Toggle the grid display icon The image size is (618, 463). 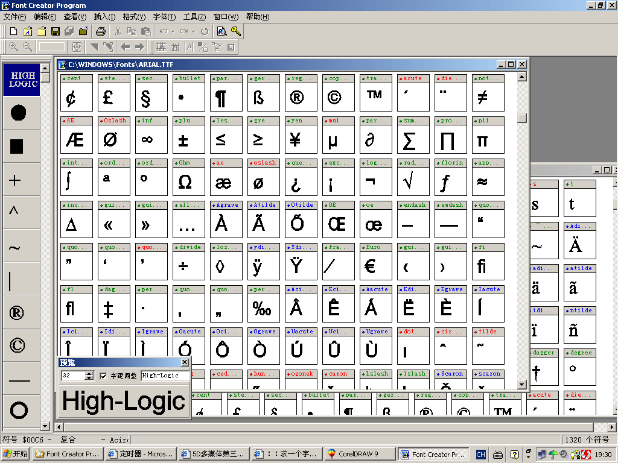coord(161,47)
